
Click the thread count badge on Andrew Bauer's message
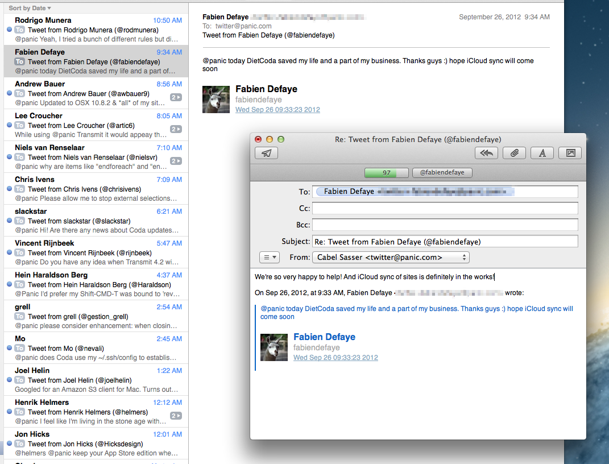click(176, 97)
